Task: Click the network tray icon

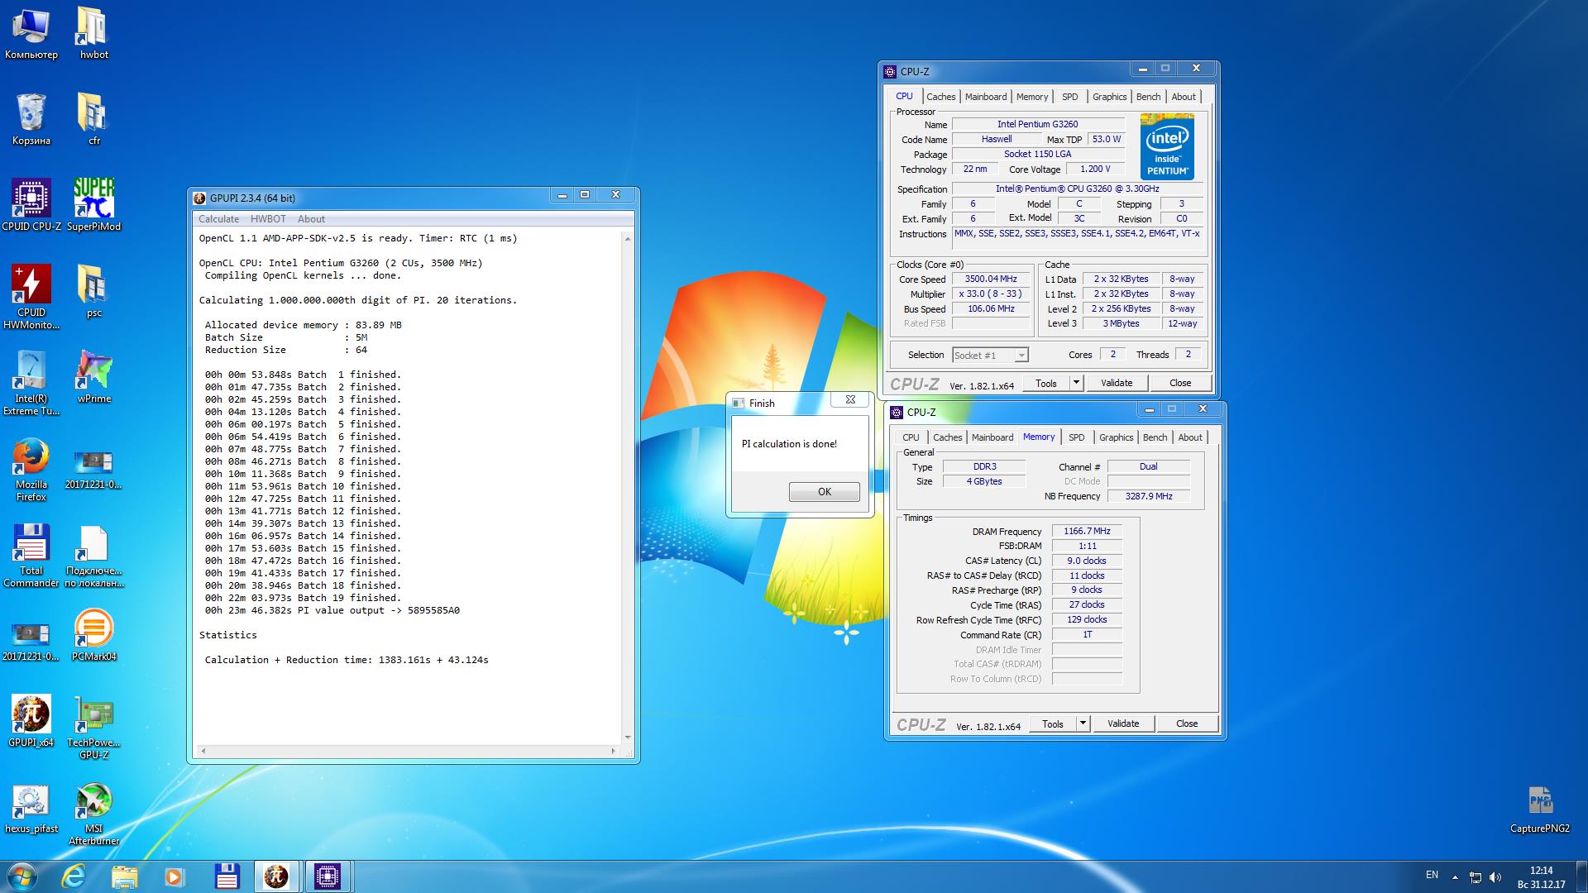Action: pyautogui.click(x=1476, y=876)
